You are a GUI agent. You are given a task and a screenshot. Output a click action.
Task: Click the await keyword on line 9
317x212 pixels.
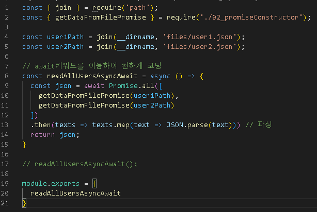click(x=94, y=86)
